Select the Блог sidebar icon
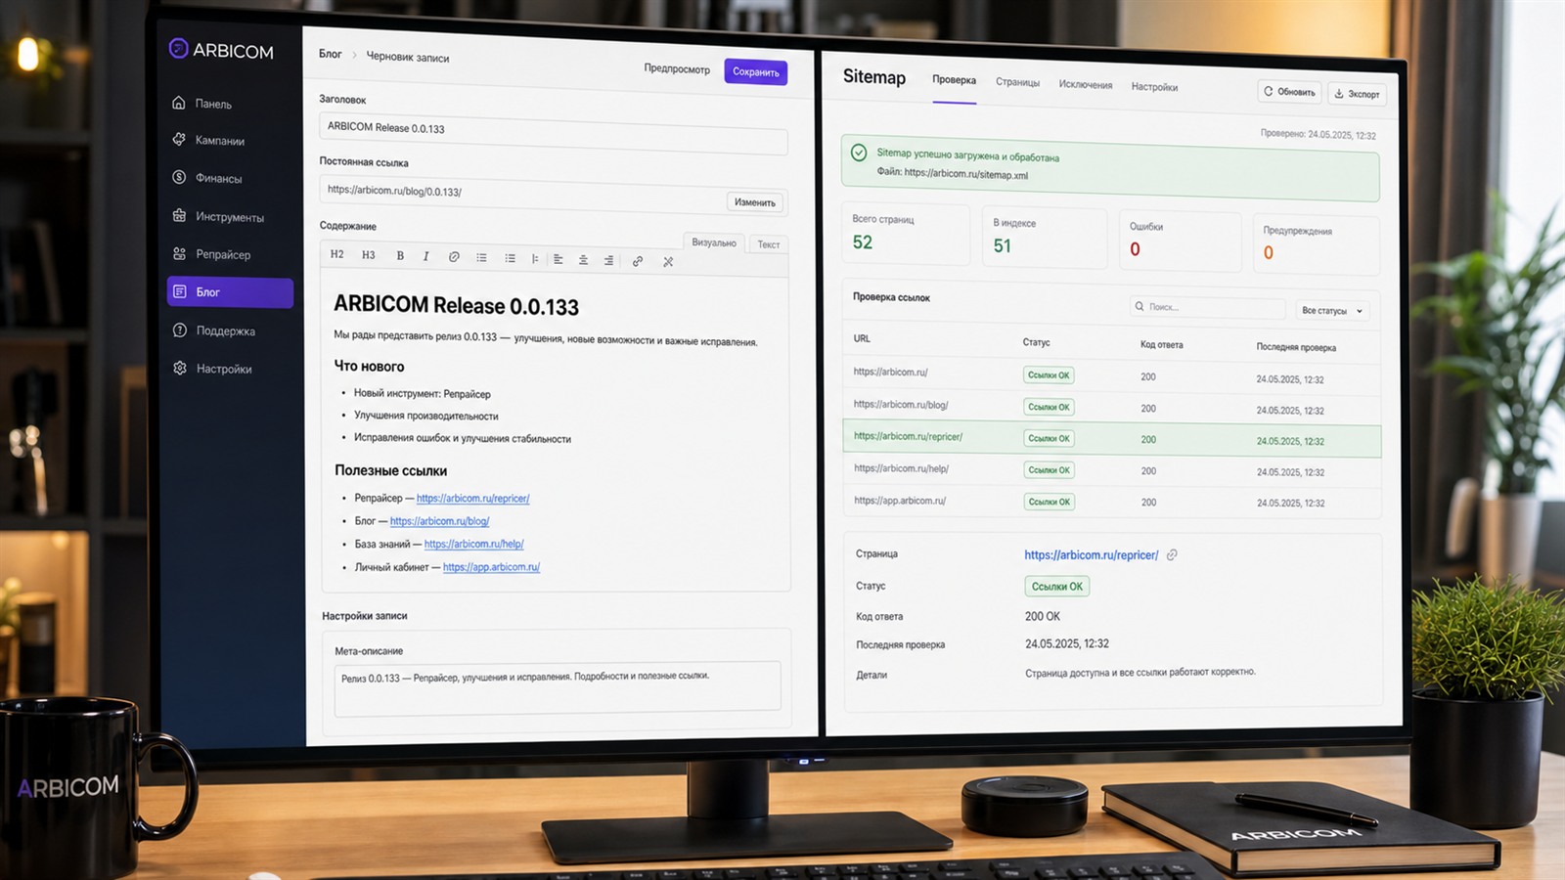 pyautogui.click(x=179, y=291)
